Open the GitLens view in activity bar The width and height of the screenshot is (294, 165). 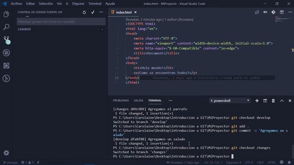coord(6,78)
